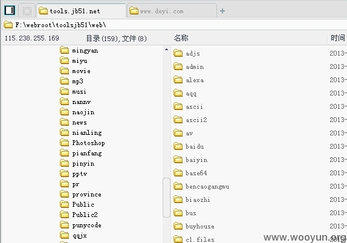Click the dotted square icon in the tab bar

coord(27,11)
